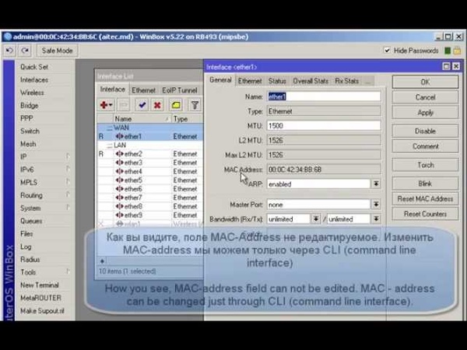Open the EoIP Tunnel tab

(x=179, y=90)
